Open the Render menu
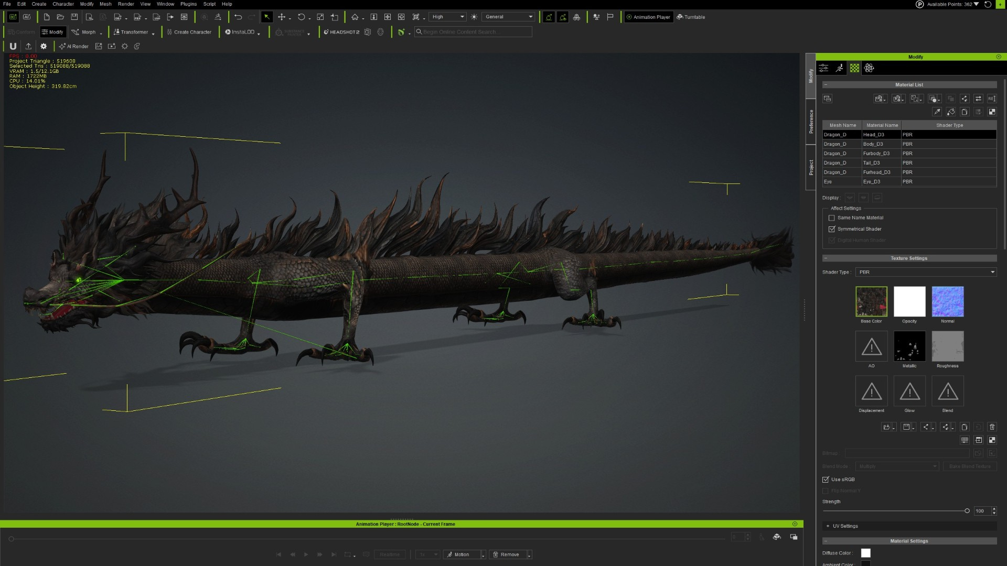 click(x=126, y=4)
